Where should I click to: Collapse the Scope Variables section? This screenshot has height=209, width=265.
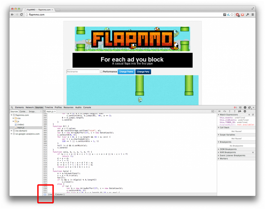218,135
